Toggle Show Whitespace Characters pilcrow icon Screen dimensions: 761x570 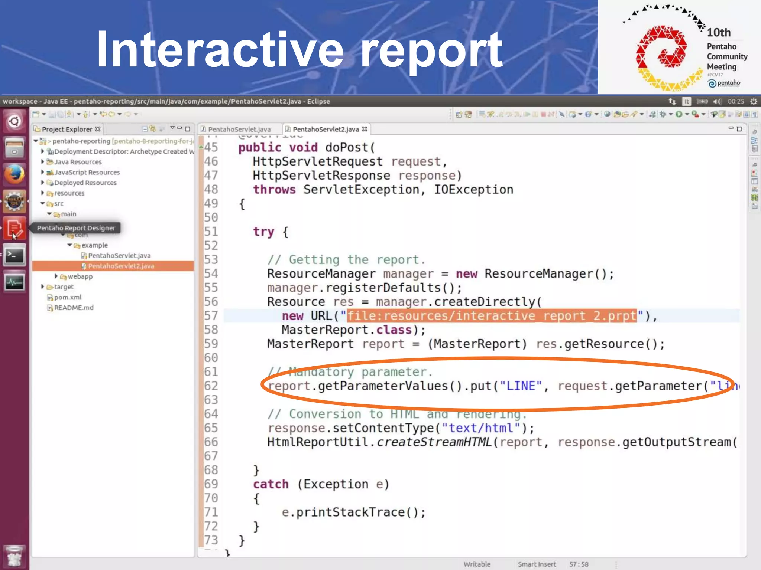(755, 114)
